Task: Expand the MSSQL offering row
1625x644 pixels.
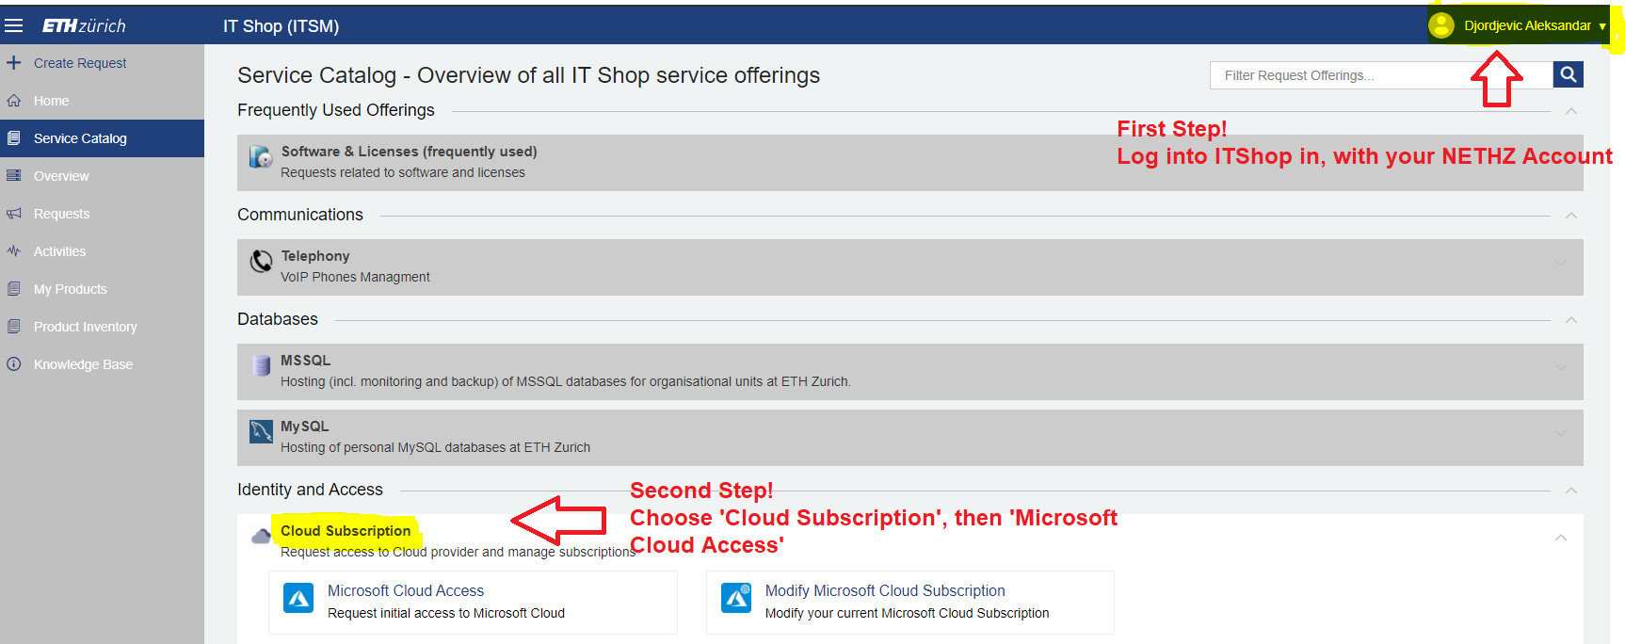Action: pyautogui.click(x=1561, y=367)
